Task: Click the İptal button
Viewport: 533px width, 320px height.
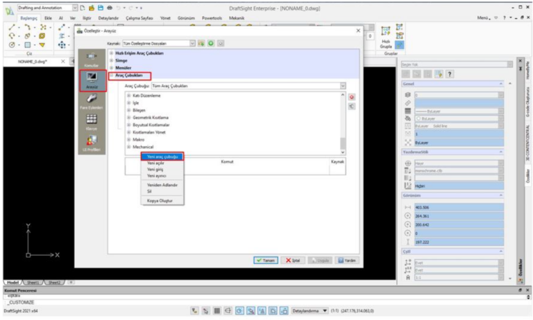Action: click(296, 260)
